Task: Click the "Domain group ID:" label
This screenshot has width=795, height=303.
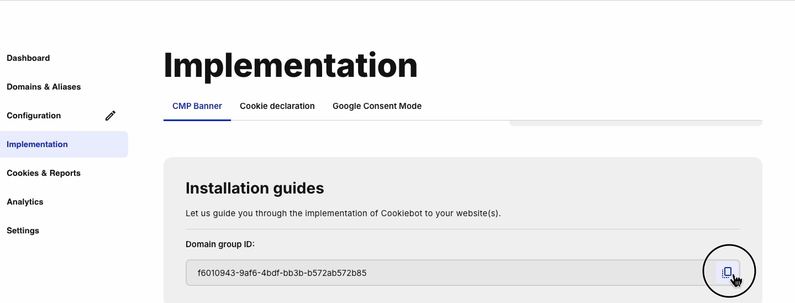Action: [x=220, y=244]
